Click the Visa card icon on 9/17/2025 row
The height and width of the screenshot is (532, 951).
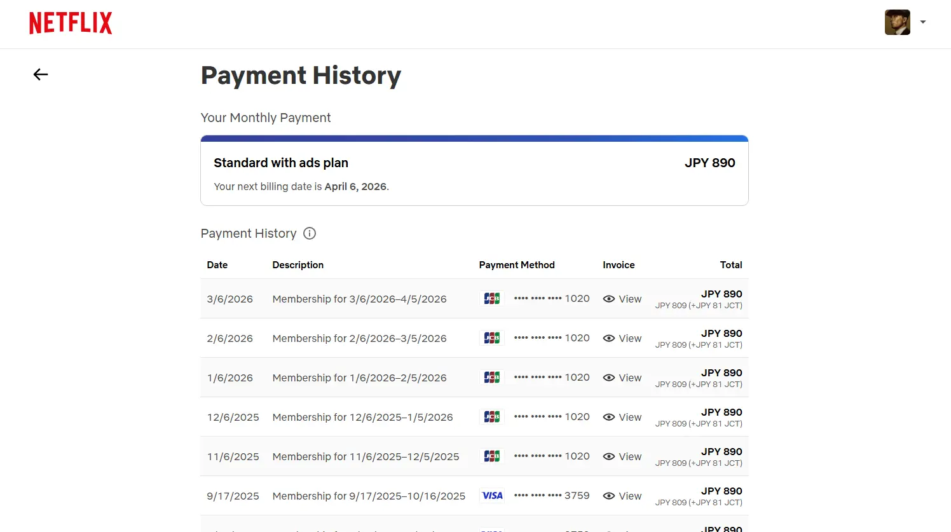click(492, 496)
